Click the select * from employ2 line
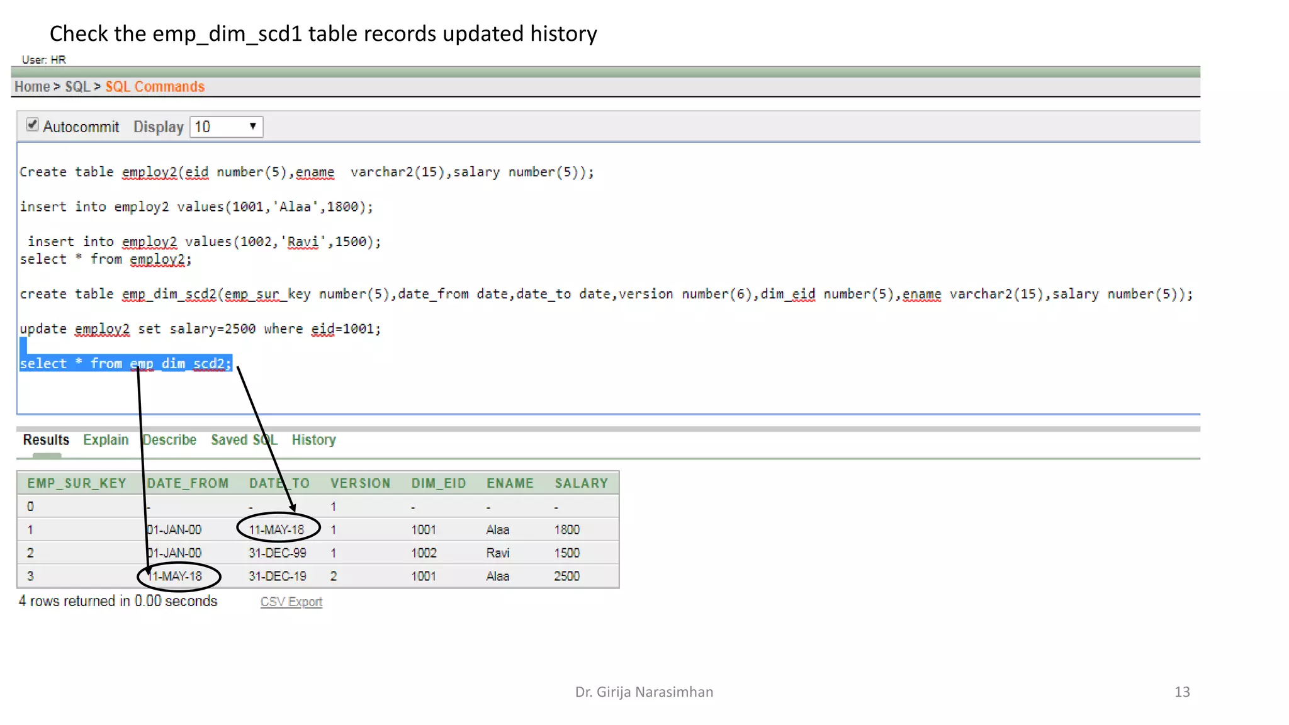 106,259
